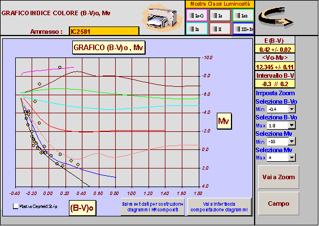Click the Campo button

[278, 203]
